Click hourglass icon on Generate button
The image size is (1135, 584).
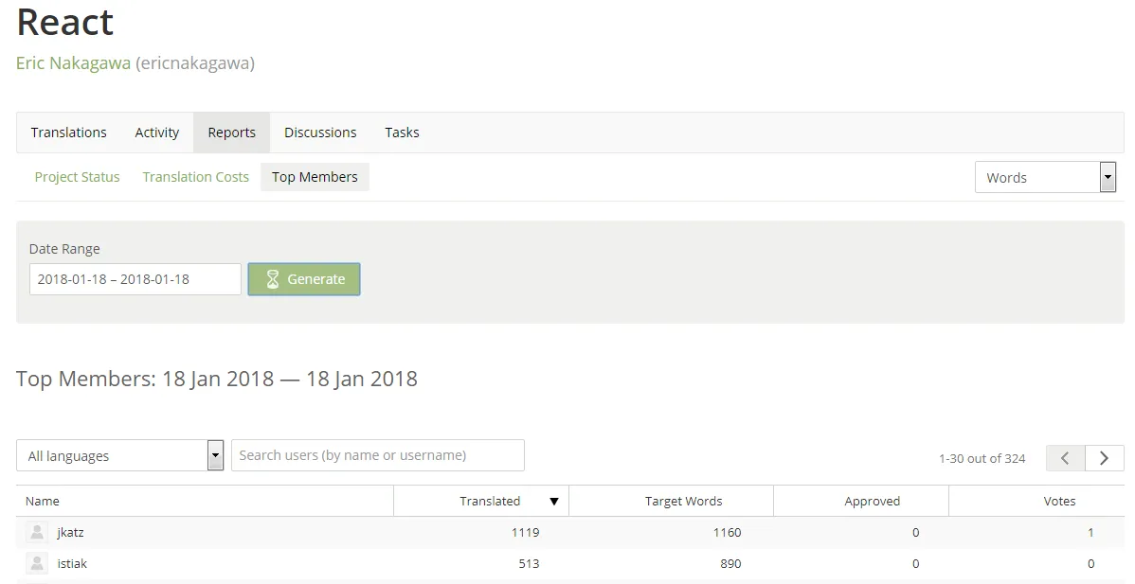[272, 279]
